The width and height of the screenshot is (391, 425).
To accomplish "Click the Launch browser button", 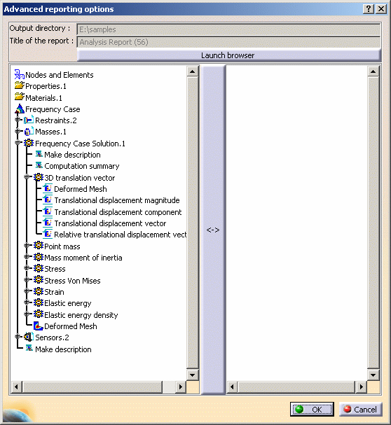I will click(x=228, y=55).
